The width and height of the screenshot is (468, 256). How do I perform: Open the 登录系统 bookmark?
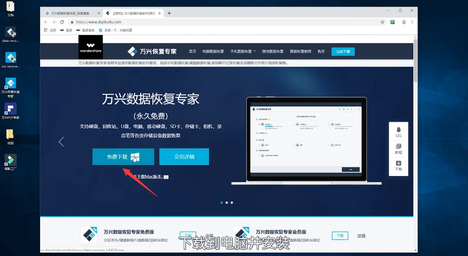point(85,30)
